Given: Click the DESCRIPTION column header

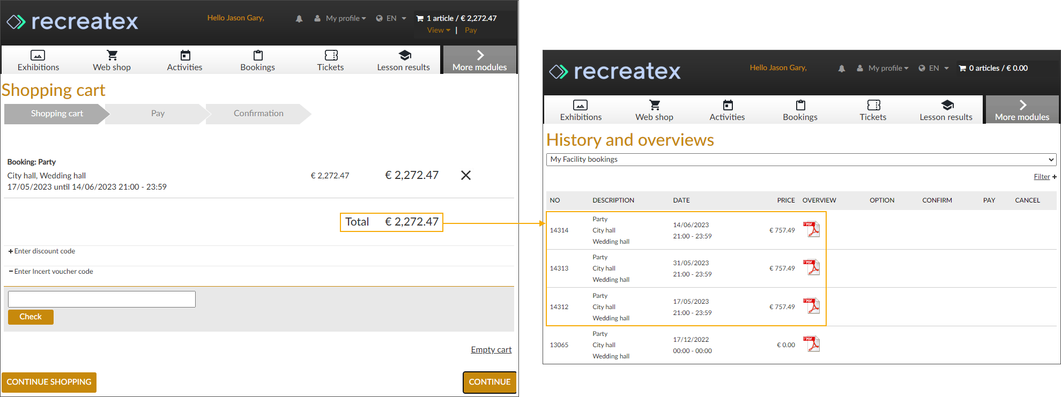Looking at the screenshot, I should 613,200.
